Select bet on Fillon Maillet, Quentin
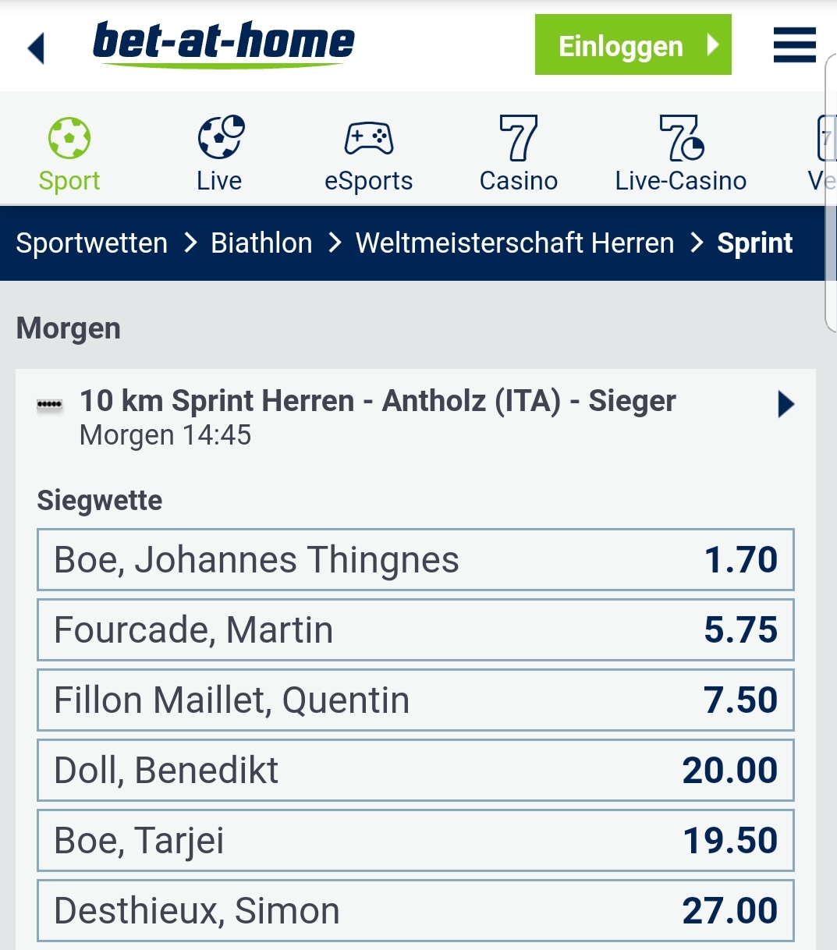837x950 pixels. (415, 700)
